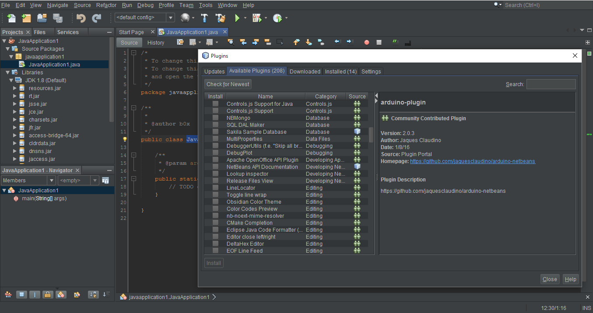The width and height of the screenshot is (593, 313).
Task: Click the Help button in Plugins dialog
Action: pos(570,279)
